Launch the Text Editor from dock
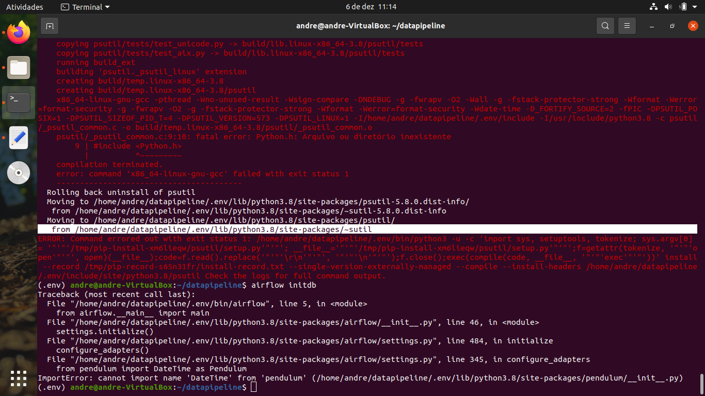The image size is (705, 396). (19, 138)
